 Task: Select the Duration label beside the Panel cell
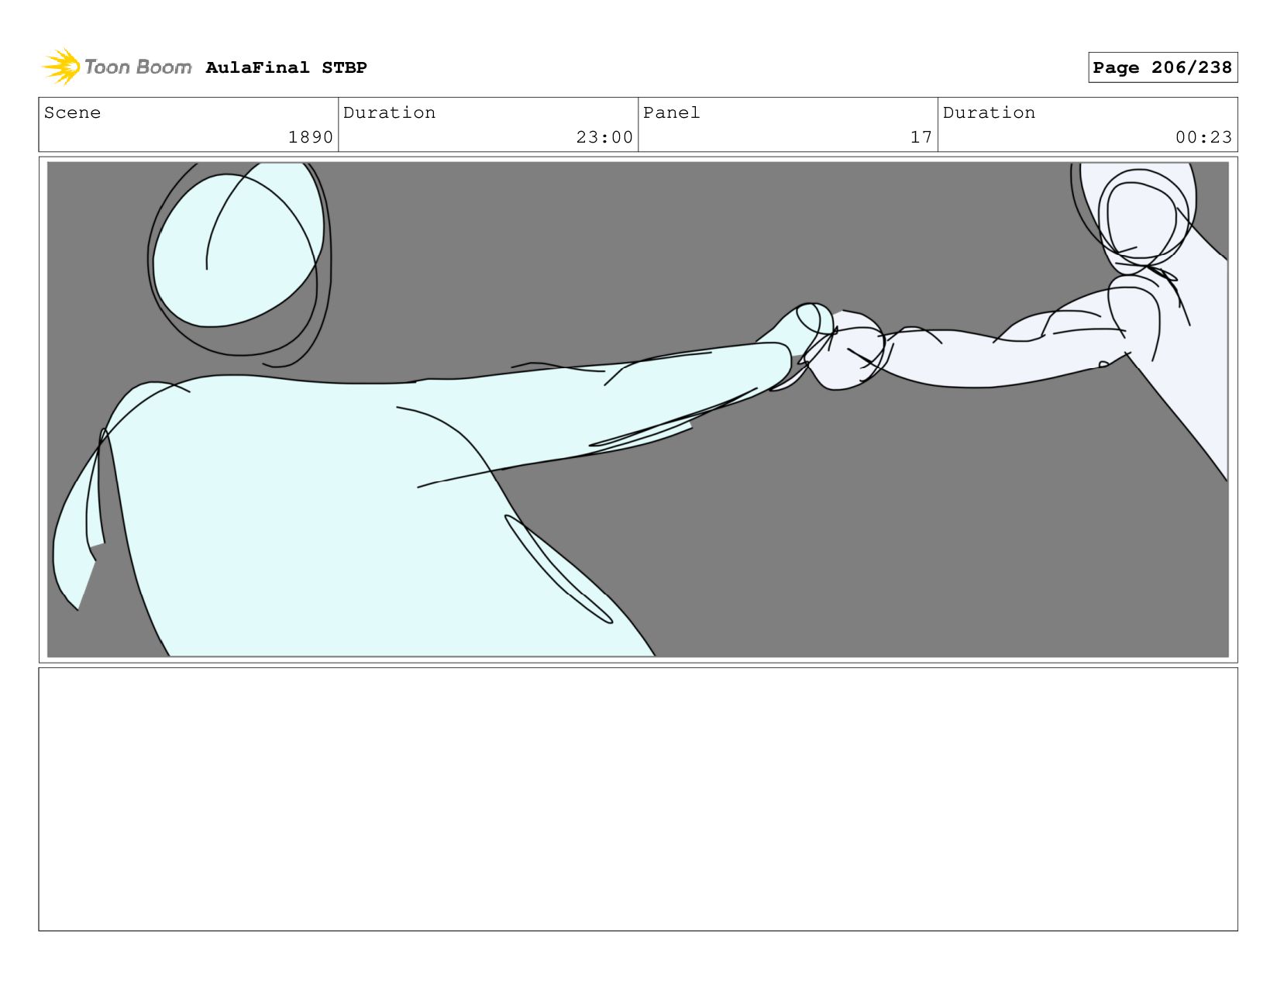(989, 112)
